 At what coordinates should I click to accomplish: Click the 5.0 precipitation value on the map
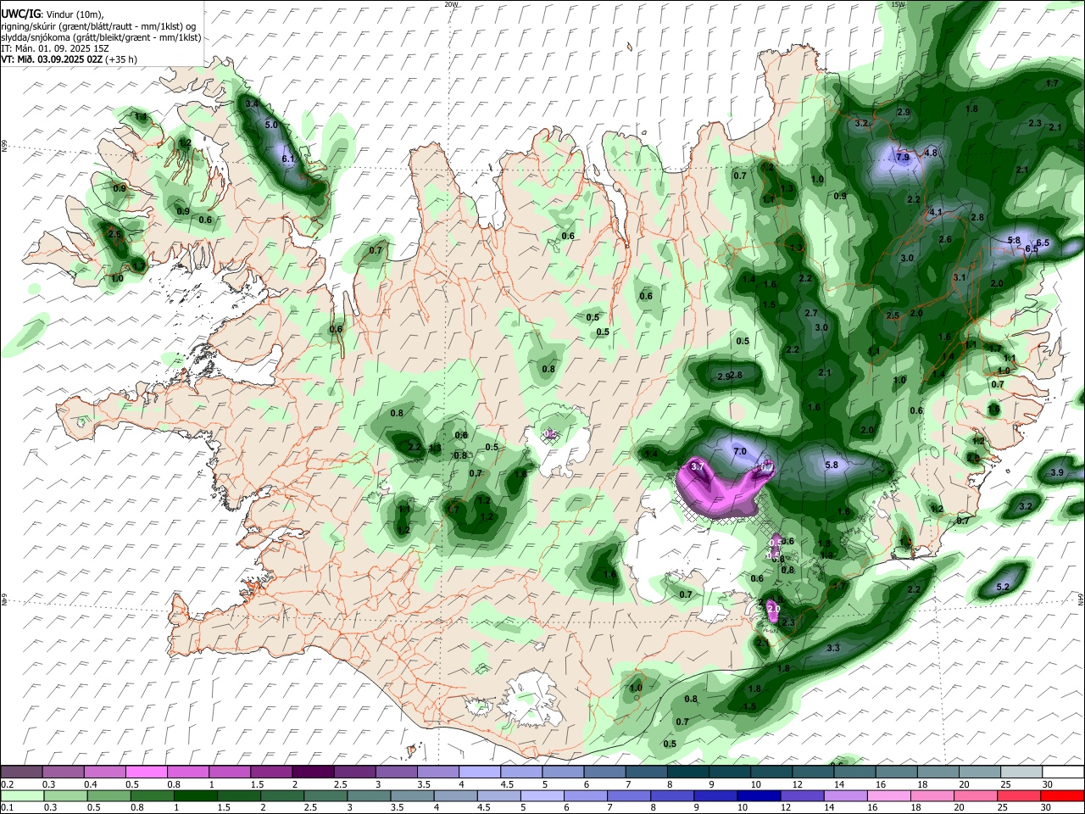tap(271, 125)
